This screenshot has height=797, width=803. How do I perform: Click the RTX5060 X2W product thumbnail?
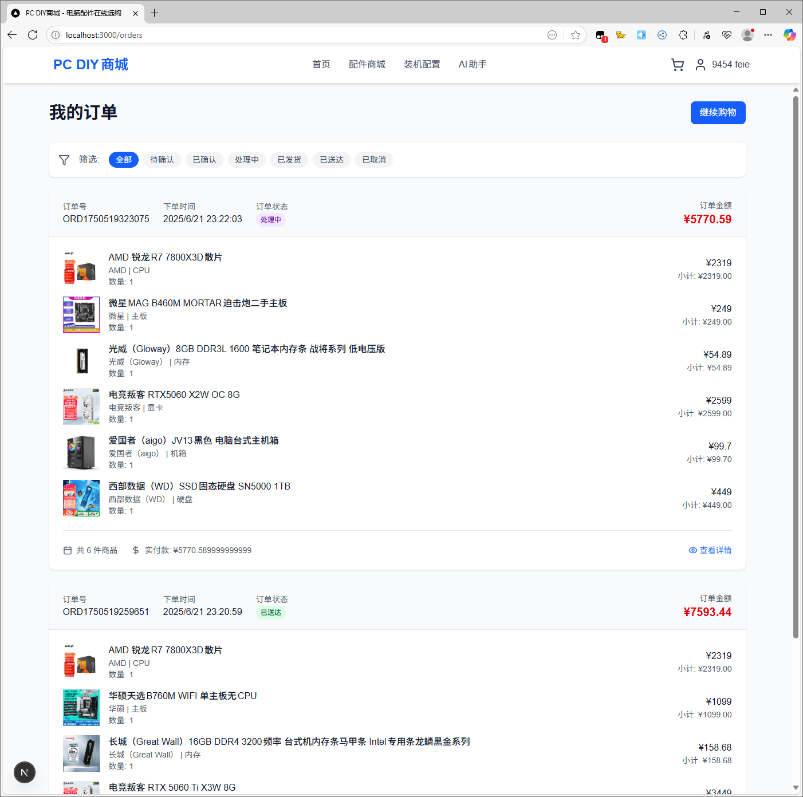(x=81, y=407)
